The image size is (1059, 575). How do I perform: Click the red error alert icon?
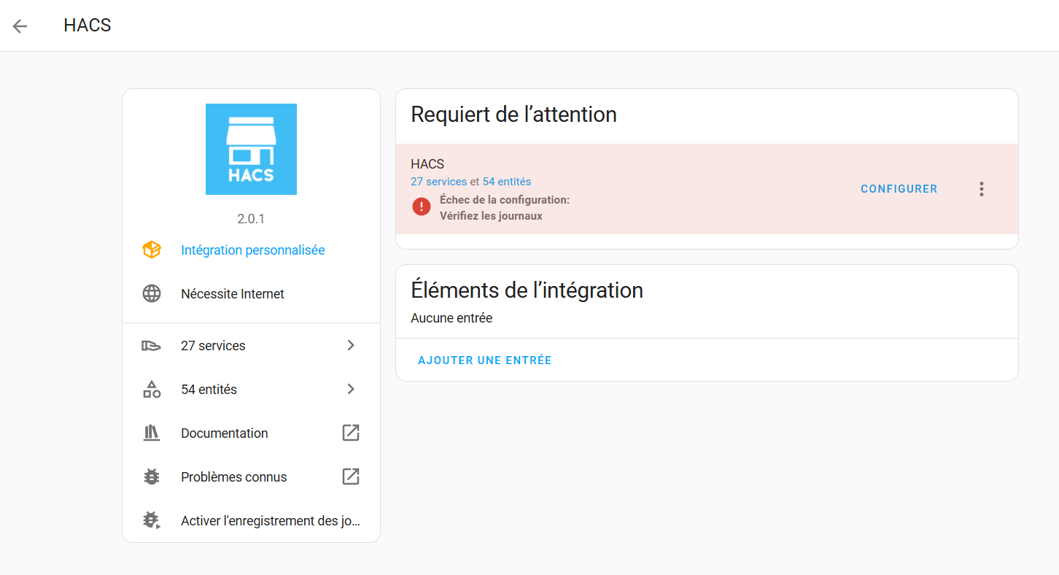pos(422,207)
